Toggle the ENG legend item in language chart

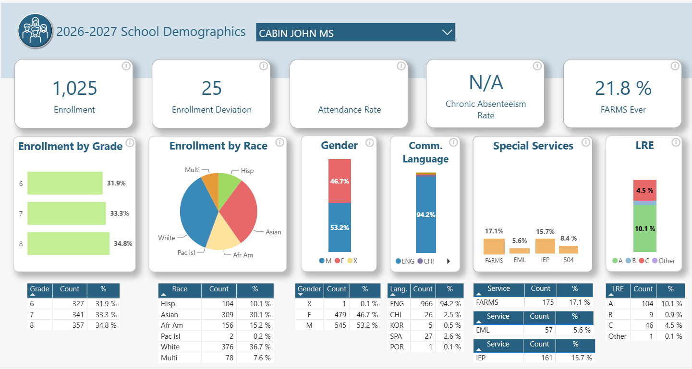pos(405,261)
